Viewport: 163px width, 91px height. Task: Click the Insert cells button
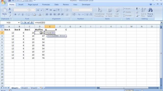click(127, 9)
